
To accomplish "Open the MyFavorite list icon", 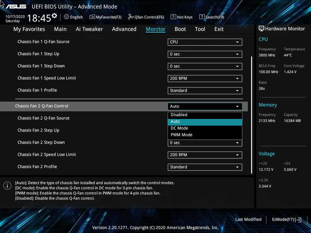I will point(92,17).
